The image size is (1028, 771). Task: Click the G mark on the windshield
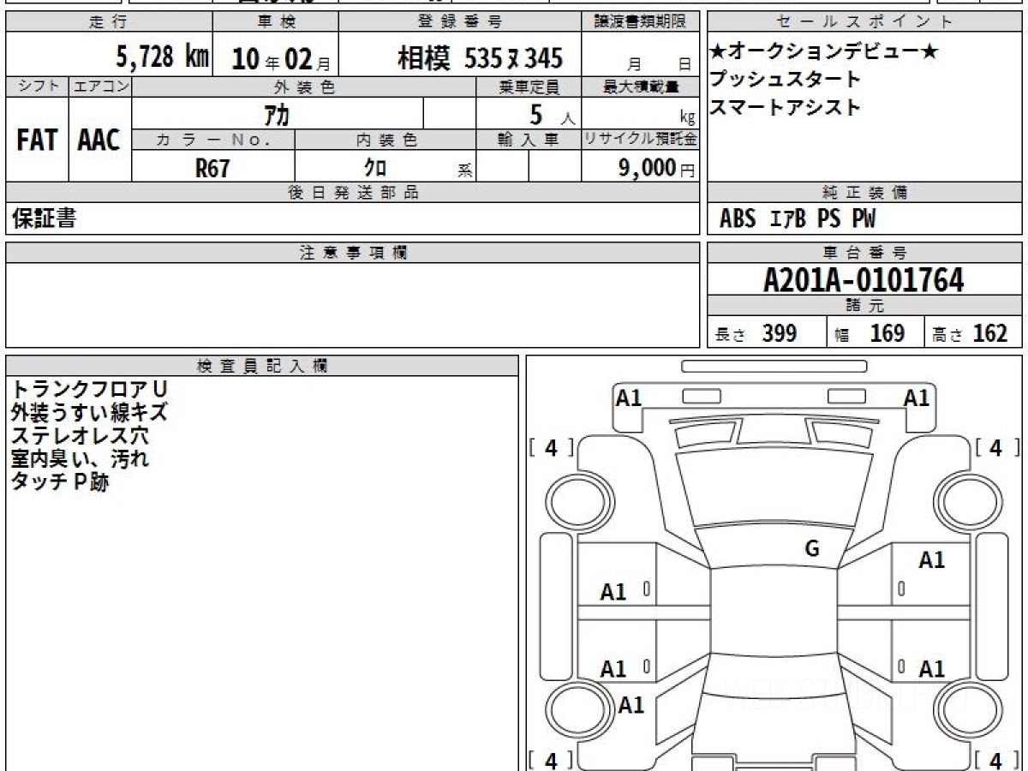click(812, 549)
